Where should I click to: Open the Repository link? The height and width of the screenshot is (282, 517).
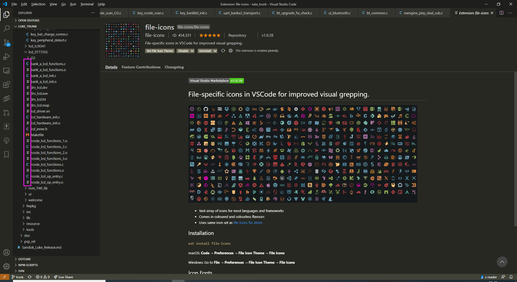[x=237, y=35]
